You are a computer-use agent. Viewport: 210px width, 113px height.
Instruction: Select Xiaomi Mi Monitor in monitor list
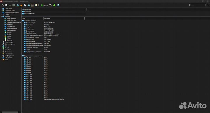(29, 14)
